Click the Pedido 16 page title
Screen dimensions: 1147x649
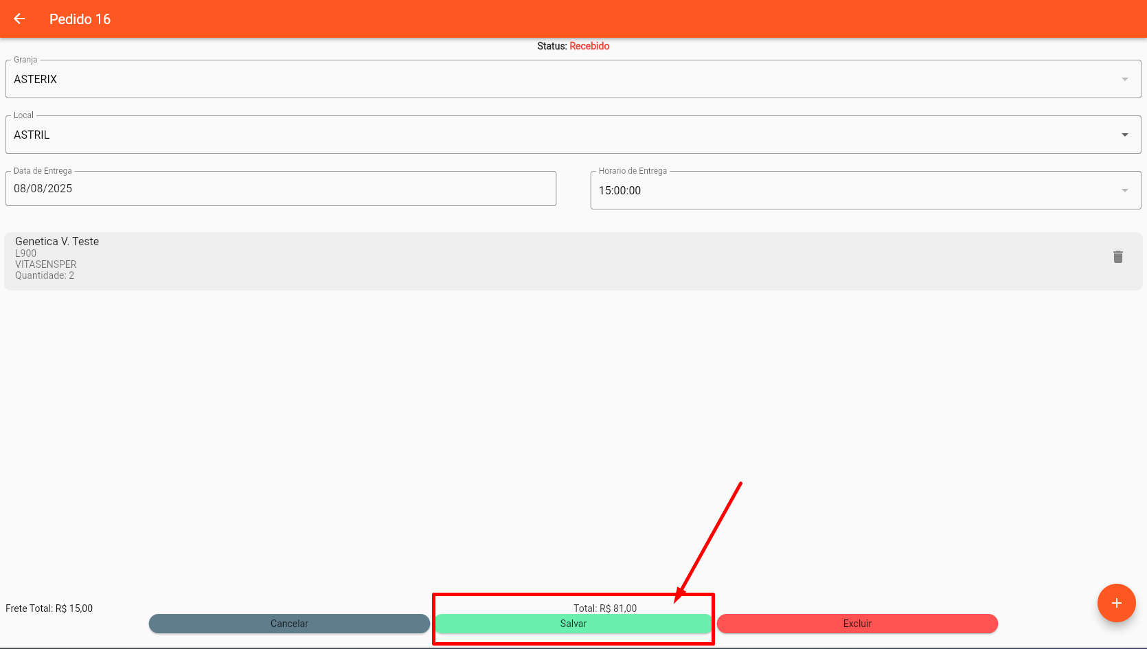[x=80, y=19]
